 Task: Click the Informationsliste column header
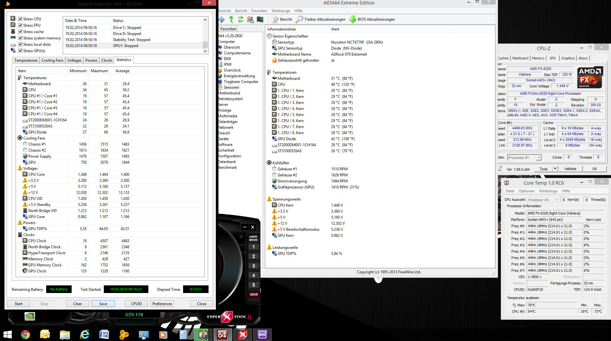[x=298, y=29]
